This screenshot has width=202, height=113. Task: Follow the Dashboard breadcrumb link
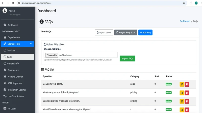(x=185, y=21)
